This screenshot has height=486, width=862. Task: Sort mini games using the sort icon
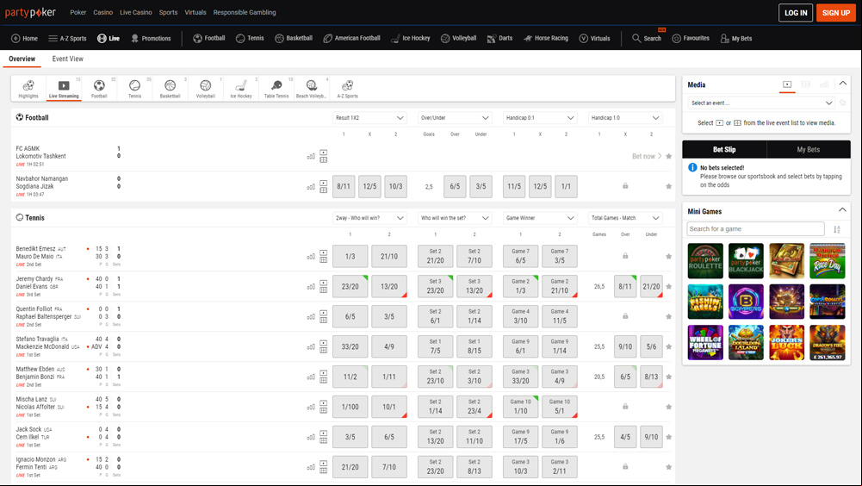coord(837,229)
